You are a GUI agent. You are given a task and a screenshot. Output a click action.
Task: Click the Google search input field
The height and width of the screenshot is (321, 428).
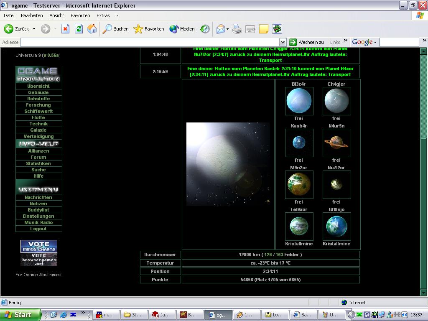[x=399, y=42]
